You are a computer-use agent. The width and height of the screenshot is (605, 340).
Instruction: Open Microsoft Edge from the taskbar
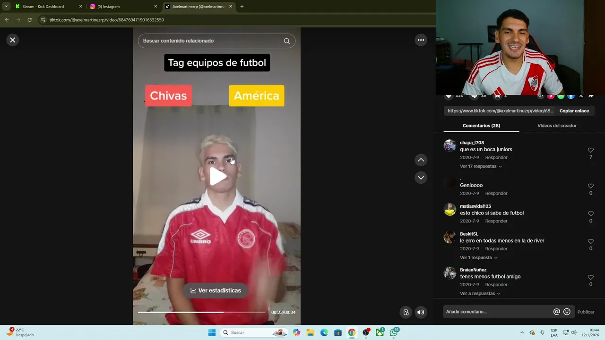pyautogui.click(x=324, y=332)
